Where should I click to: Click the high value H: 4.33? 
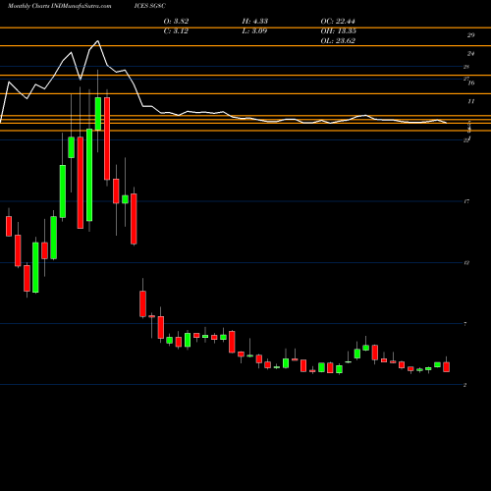255,22
